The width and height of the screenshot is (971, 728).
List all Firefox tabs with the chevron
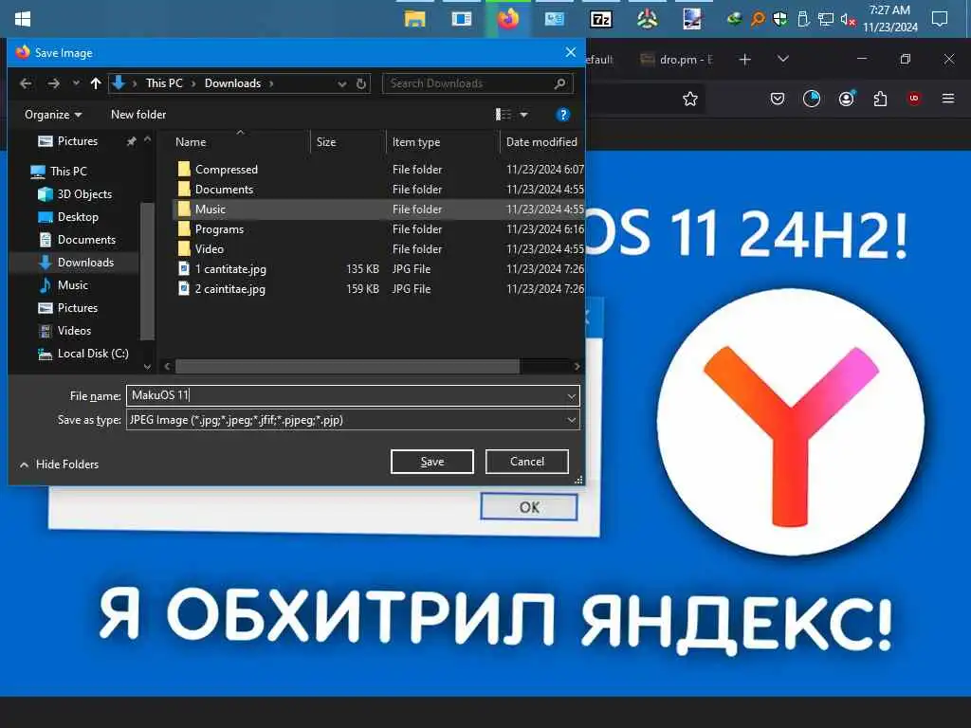click(x=782, y=59)
